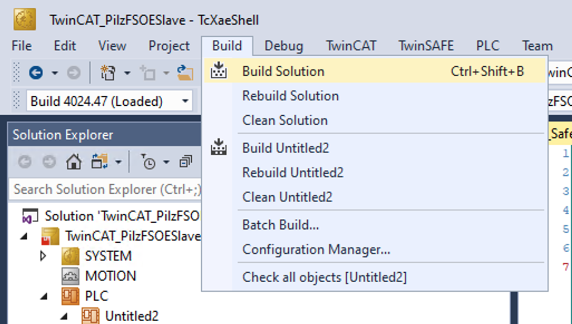Open the TwinSAFE menu
572x324 pixels.
[426, 46]
